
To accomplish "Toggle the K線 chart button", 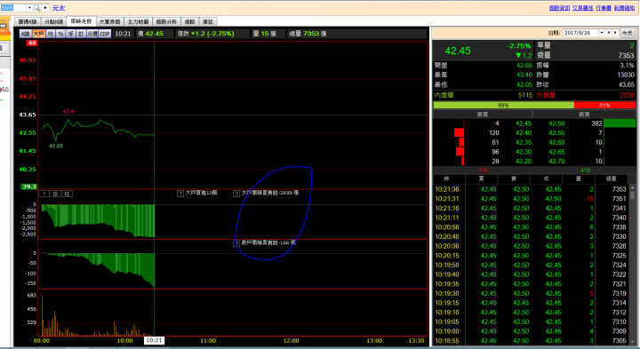I will [x=25, y=34].
